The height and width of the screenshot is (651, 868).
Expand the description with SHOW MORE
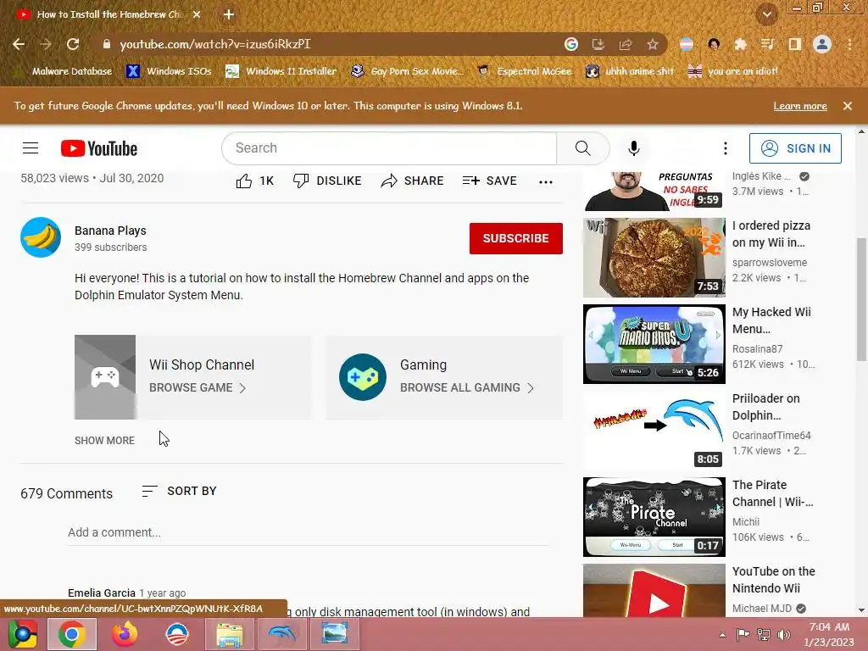(104, 441)
